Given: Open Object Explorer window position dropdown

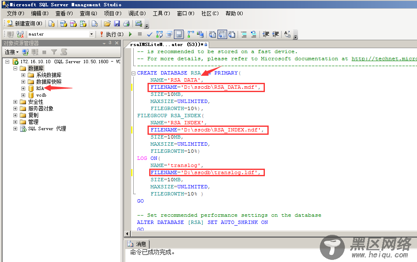Looking at the screenshot, I should point(104,43).
